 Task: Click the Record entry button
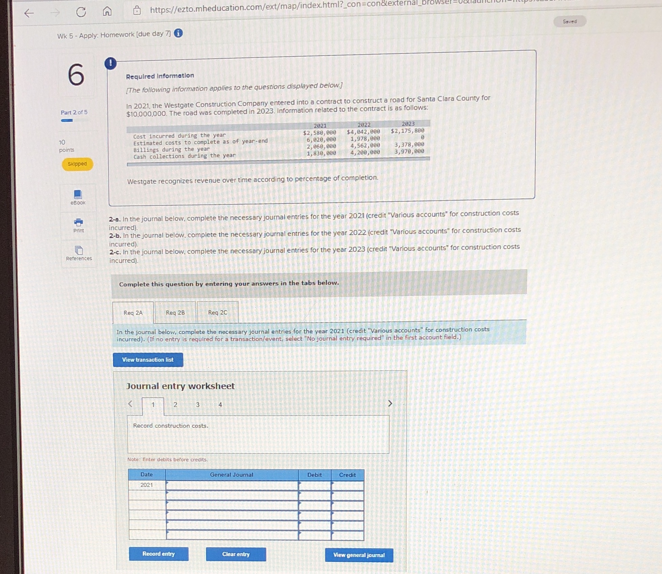pos(158,554)
